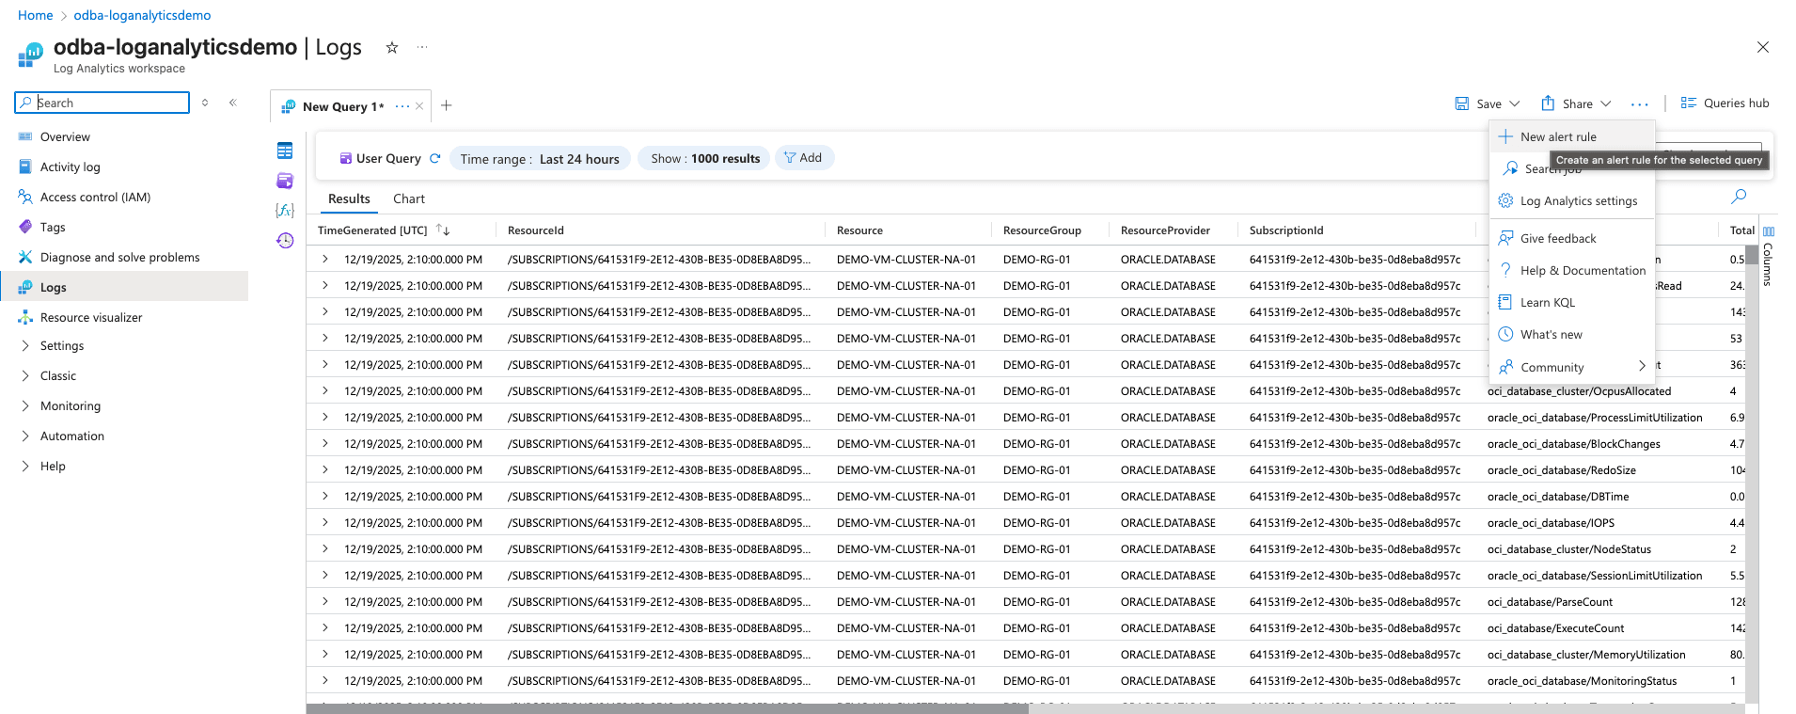
Task: Select New alert rule menu entry
Action: [x=1571, y=136]
